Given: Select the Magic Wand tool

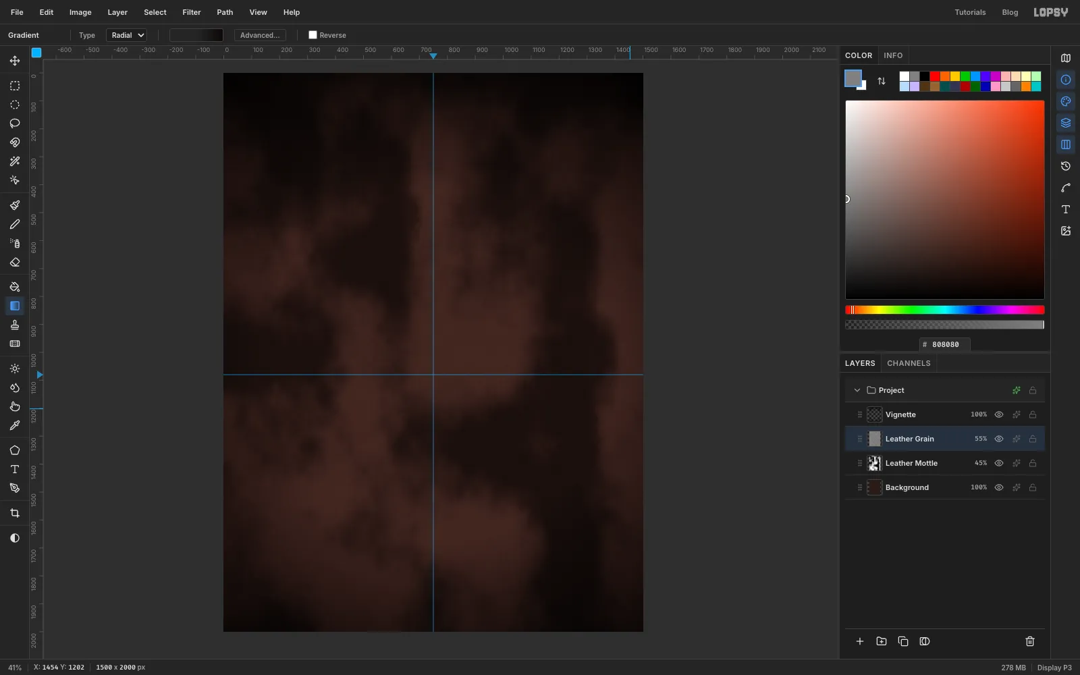Looking at the screenshot, I should pyautogui.click(x=15, y=161).
